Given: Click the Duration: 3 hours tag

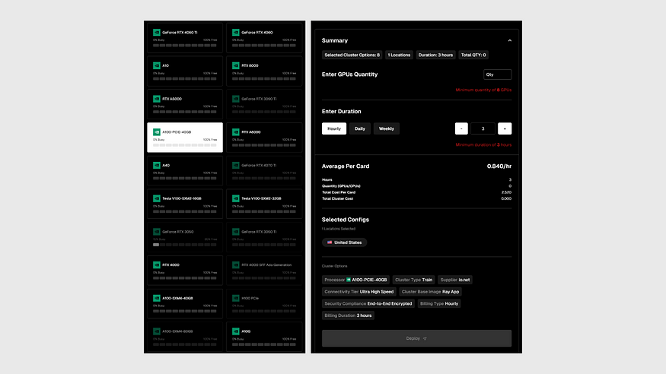Looking at the screenshot, I should (435, 55).
